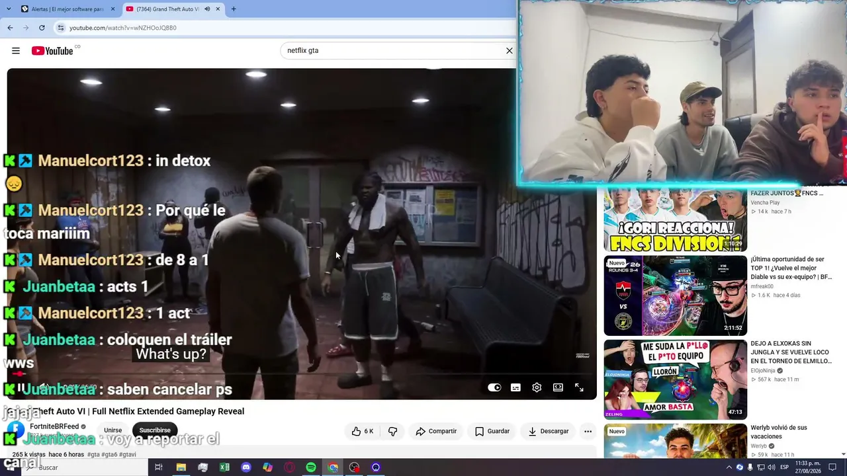
Task: View site information in the address bar
Action: [61, 28]
